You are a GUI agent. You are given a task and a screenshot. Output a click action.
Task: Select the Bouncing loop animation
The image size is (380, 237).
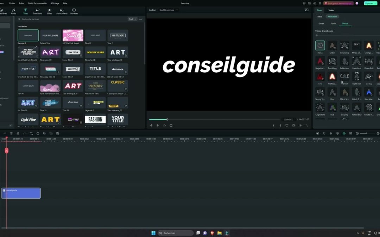click(x=344, y=45)
